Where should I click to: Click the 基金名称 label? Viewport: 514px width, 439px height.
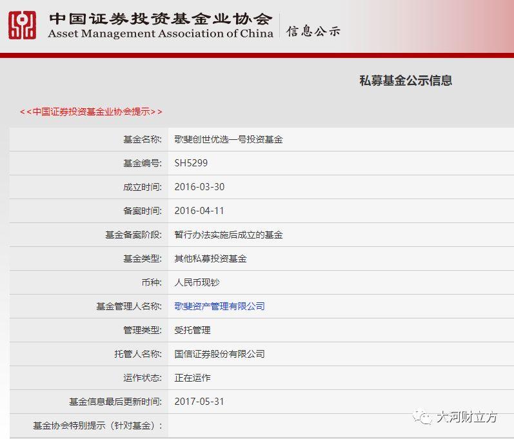pyautogui.click(x=143, y=139)
